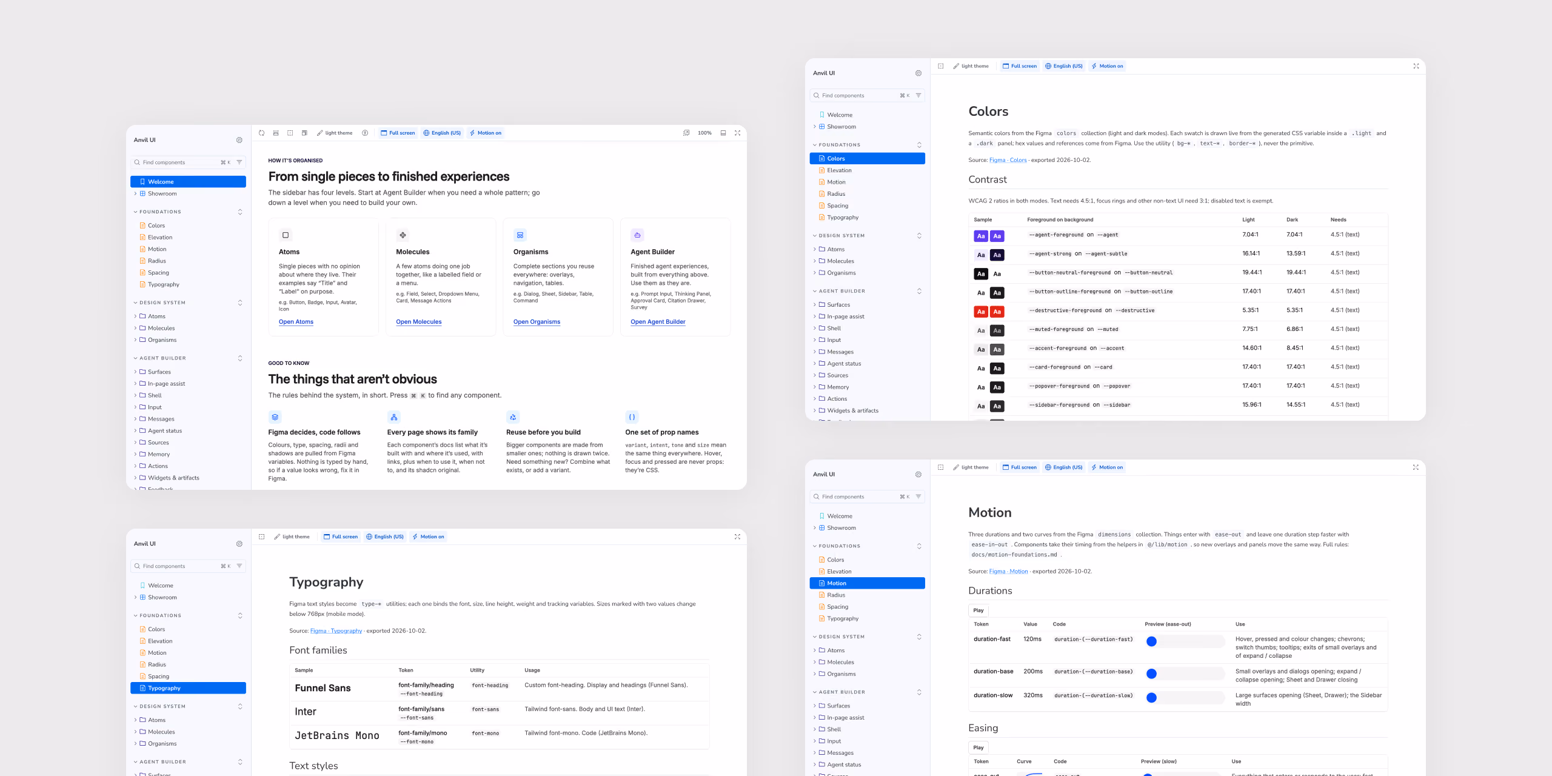This screenshot has height=776, width=1552.
Task: Open the 'Open Atoms' link
Action: (296, 322)
